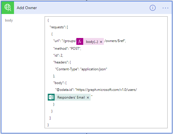Remove the body(...) expression token
Image resolution: width=173 pixels, height=134 pixels.
tap(101, 42)
